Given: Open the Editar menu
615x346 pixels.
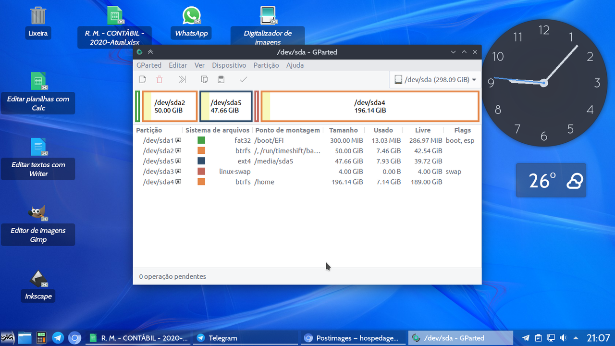Looking at the screenshot, I should click(178, 65).
